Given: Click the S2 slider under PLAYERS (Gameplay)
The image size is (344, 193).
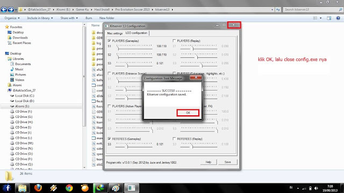Looking at the screenshot, I should [134, 55].
